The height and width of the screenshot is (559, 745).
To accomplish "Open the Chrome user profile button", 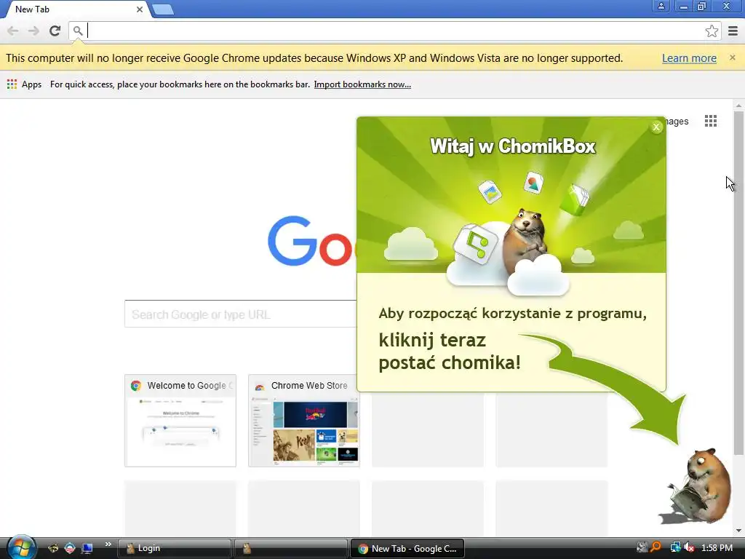I will 661,6.
